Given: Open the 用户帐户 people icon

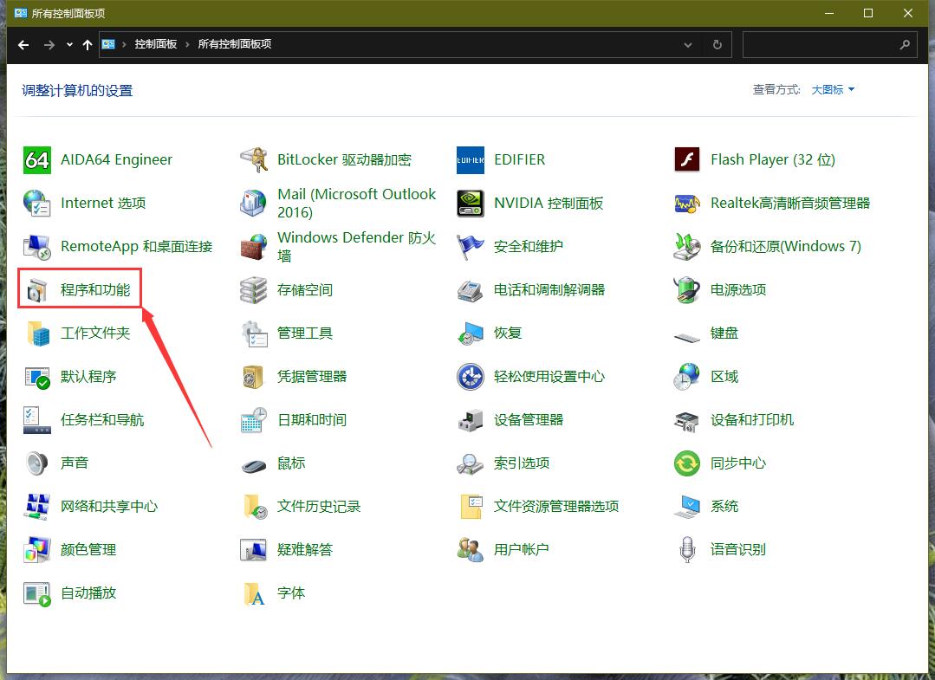Looking at the screenshot, I should (x=470, y=550).
